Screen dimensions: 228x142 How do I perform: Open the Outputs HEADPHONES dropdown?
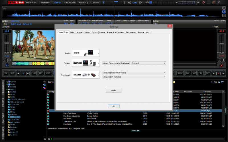86,63
